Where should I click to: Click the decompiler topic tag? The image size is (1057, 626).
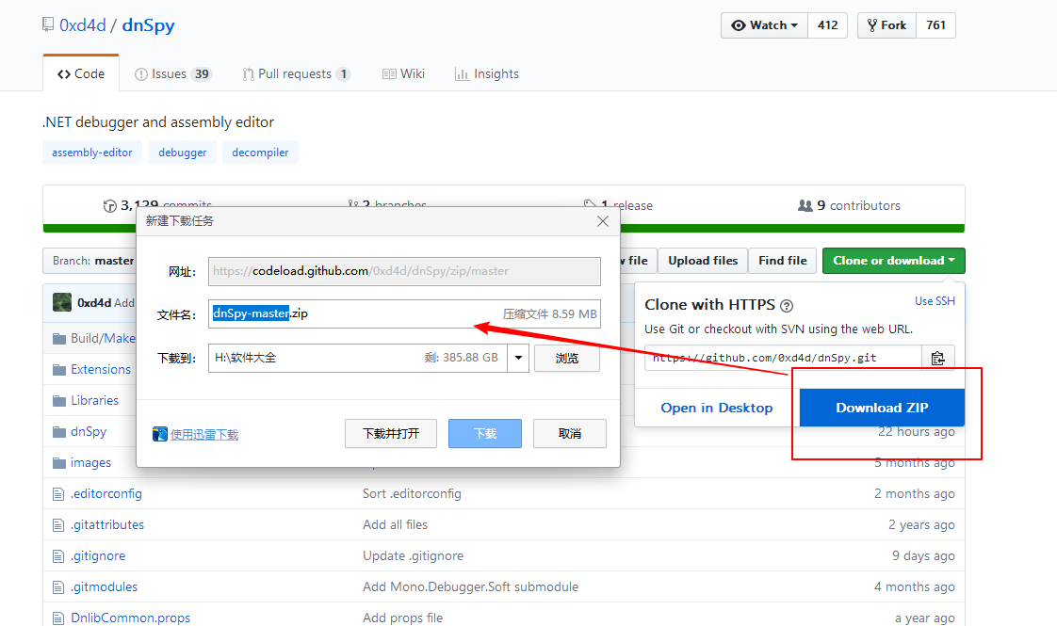[x=260, y=152]
